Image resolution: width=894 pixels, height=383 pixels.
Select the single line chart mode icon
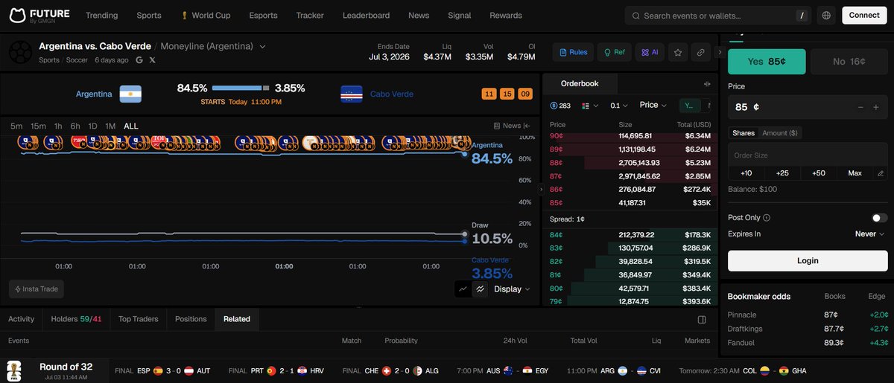click(x=463, y=289)
